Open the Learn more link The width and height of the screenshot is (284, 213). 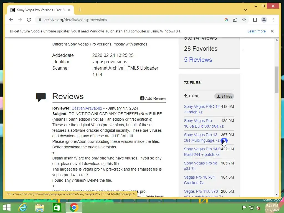coord(257,31)
